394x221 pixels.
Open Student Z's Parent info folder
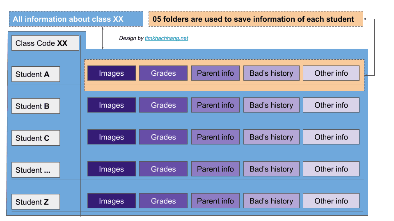pyautogui.click(x=215, y=201)
